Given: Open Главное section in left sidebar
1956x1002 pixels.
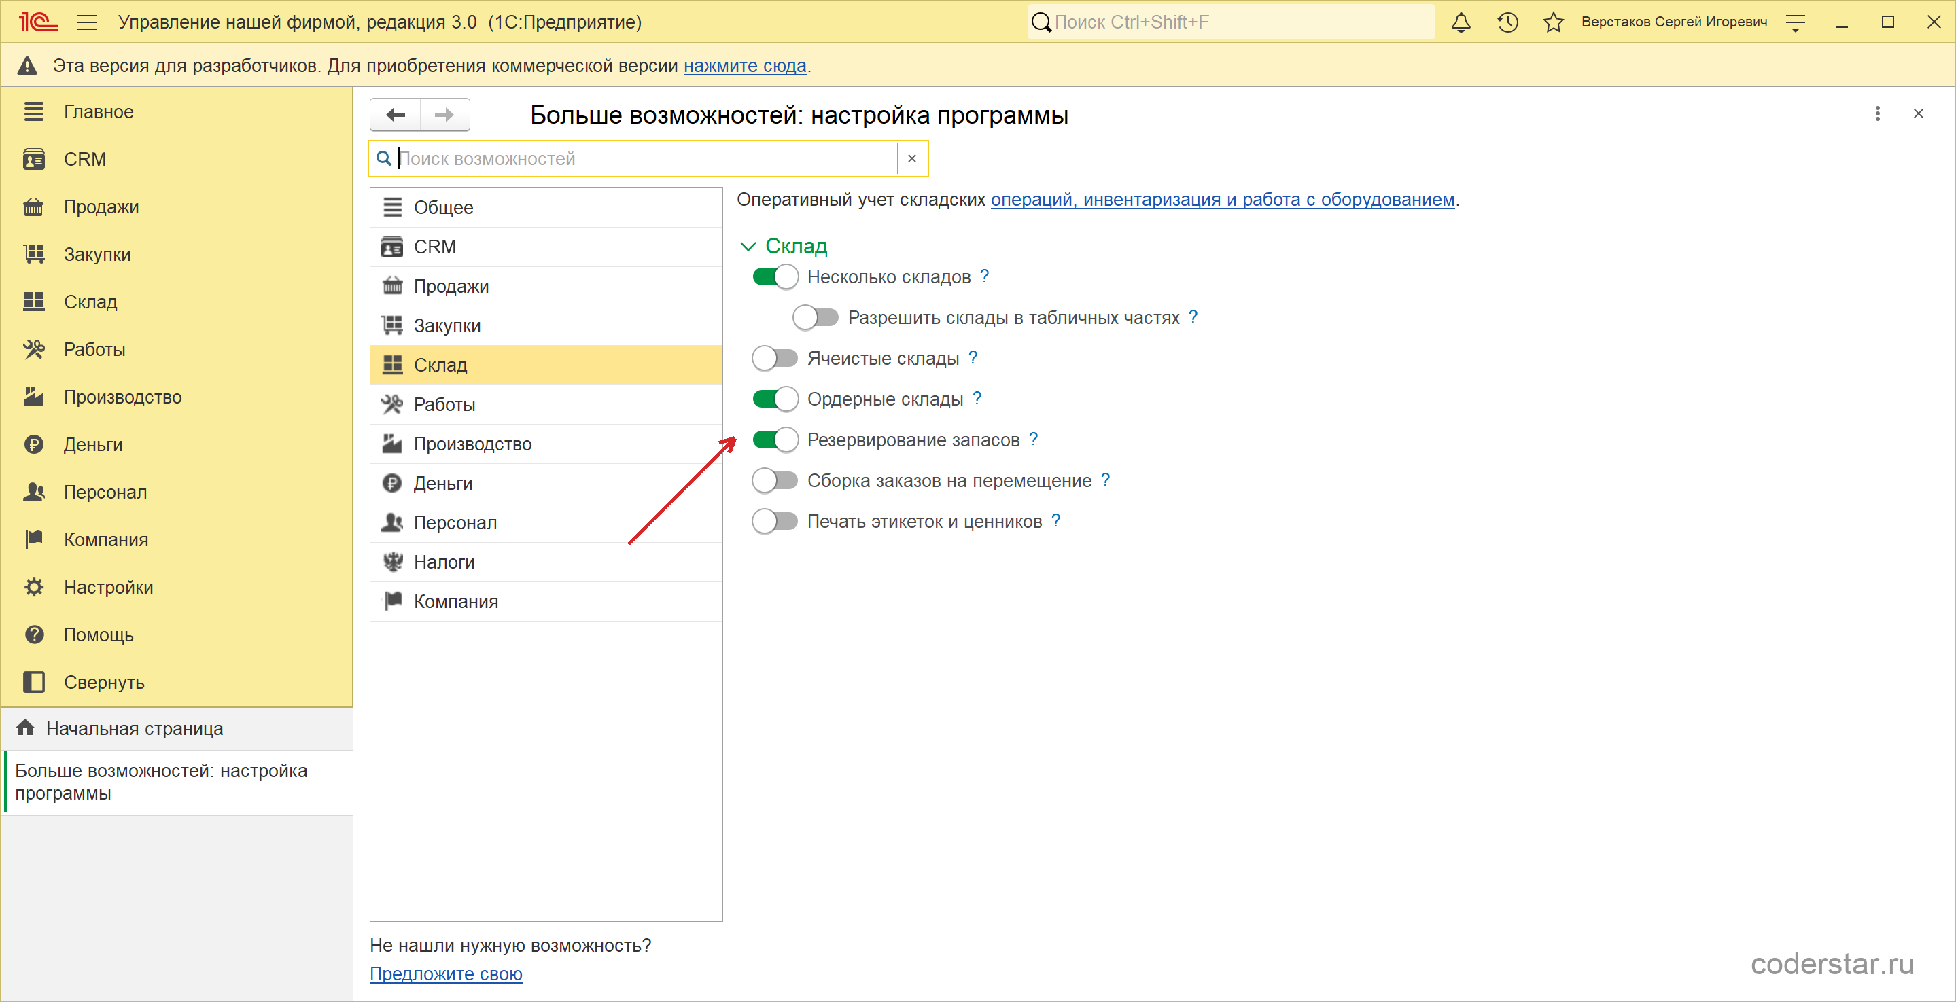Looking at the screenshot, I should (177, 111).
